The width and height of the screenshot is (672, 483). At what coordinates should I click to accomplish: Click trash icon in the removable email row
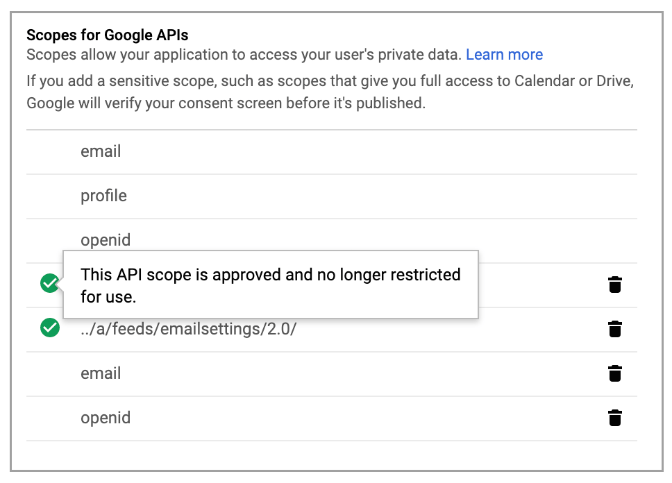coord(614,373)
